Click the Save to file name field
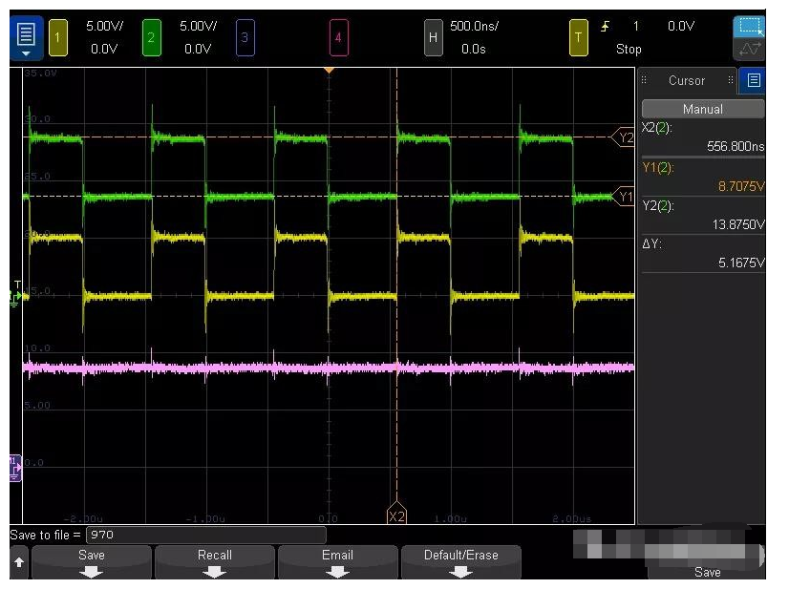 [x=205, y=535]
